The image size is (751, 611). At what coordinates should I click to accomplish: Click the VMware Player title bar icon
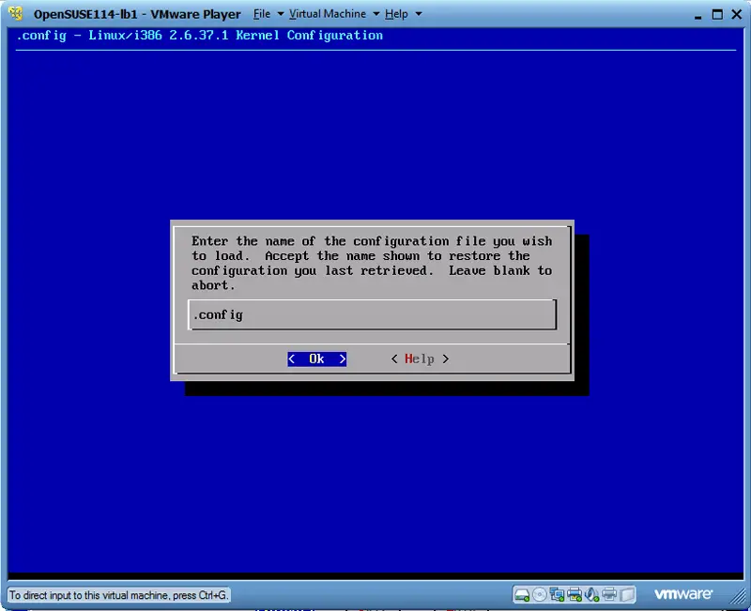(x=16, y=14)
